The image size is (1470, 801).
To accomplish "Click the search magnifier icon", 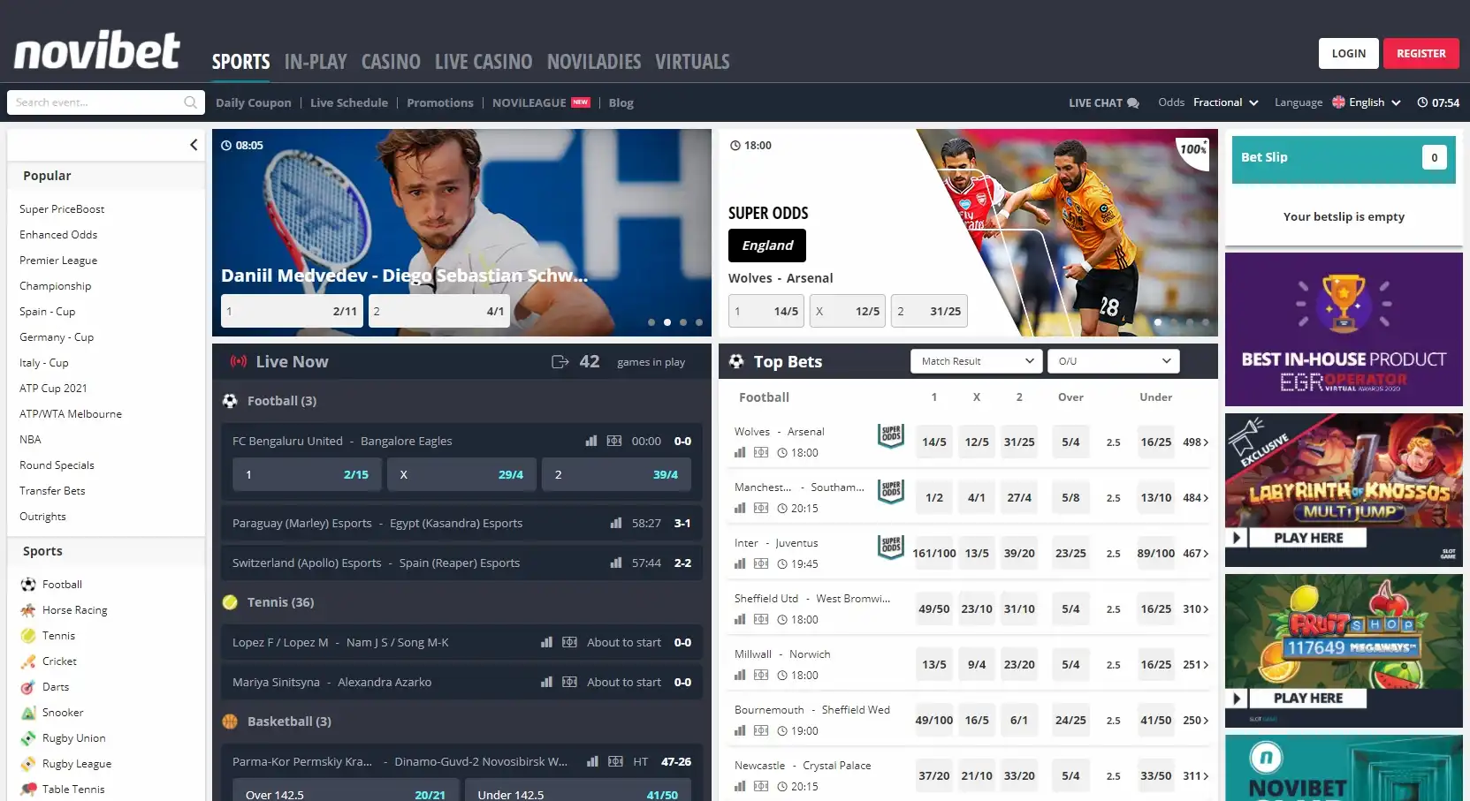I will 190,102.
